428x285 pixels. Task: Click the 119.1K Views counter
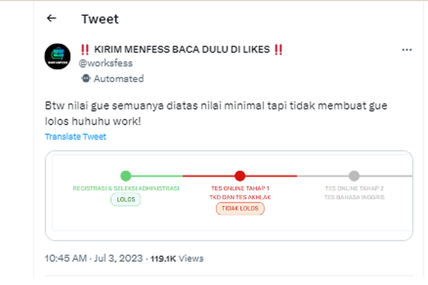click(177, 259)
